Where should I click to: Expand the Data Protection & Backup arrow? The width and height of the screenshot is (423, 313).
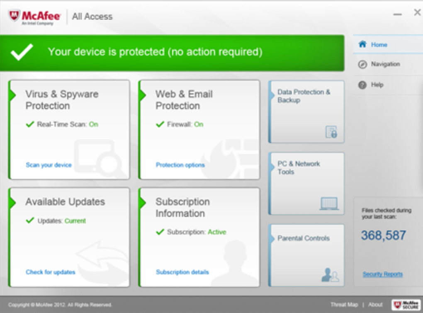272,95
